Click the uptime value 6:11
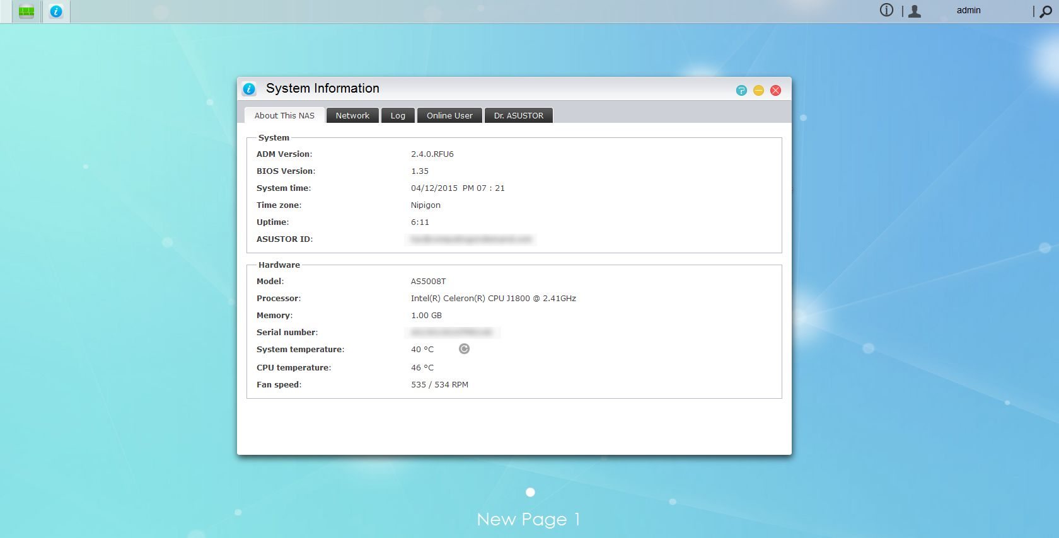 point(420,222)
